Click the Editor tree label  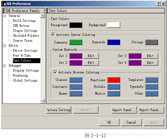click(x=13, y=46)
